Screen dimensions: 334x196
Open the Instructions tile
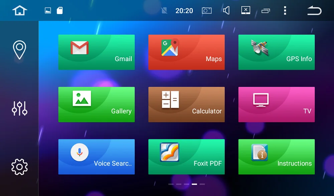[277, 157]
